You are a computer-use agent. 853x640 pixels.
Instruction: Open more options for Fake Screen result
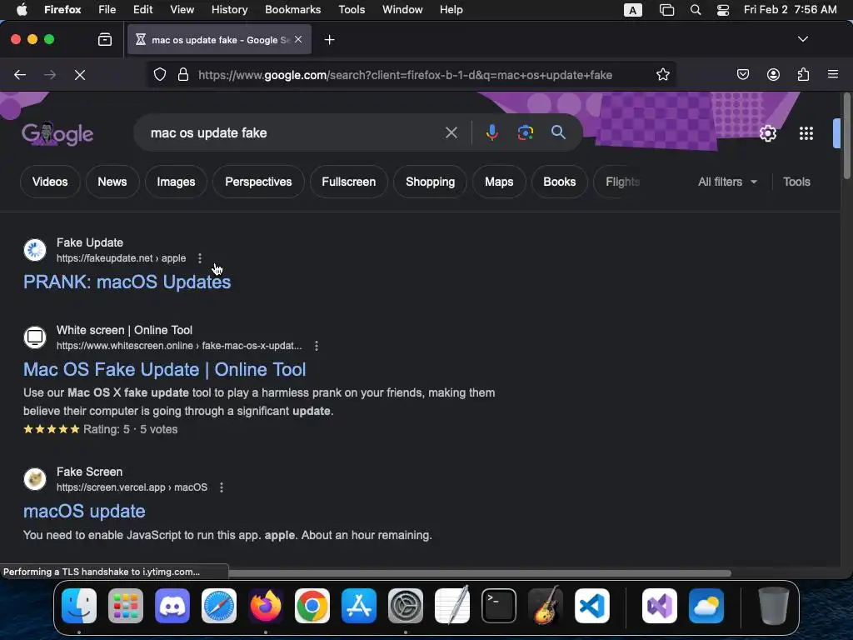222,487
